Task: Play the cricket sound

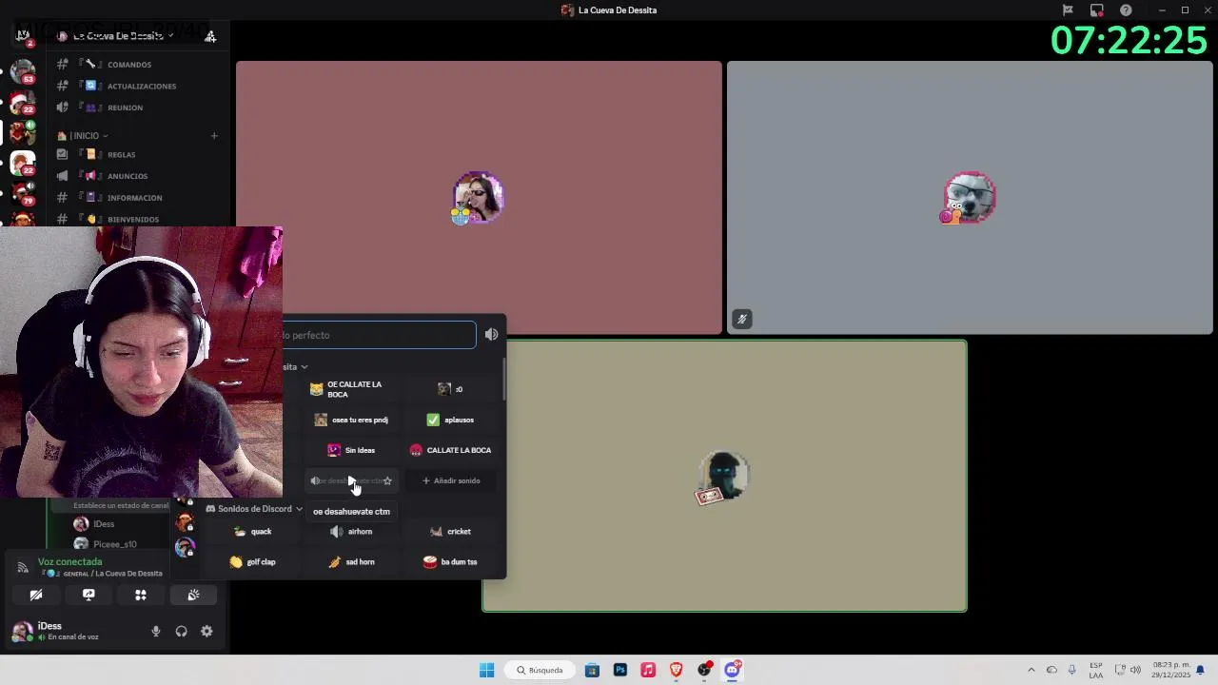Action: [x=451, y=532]
